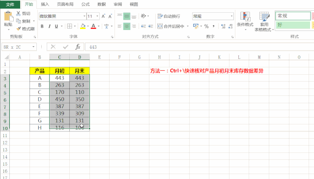Click the Cut (剪切) scissors icon

pyautogui.click(x=18, y=13)
